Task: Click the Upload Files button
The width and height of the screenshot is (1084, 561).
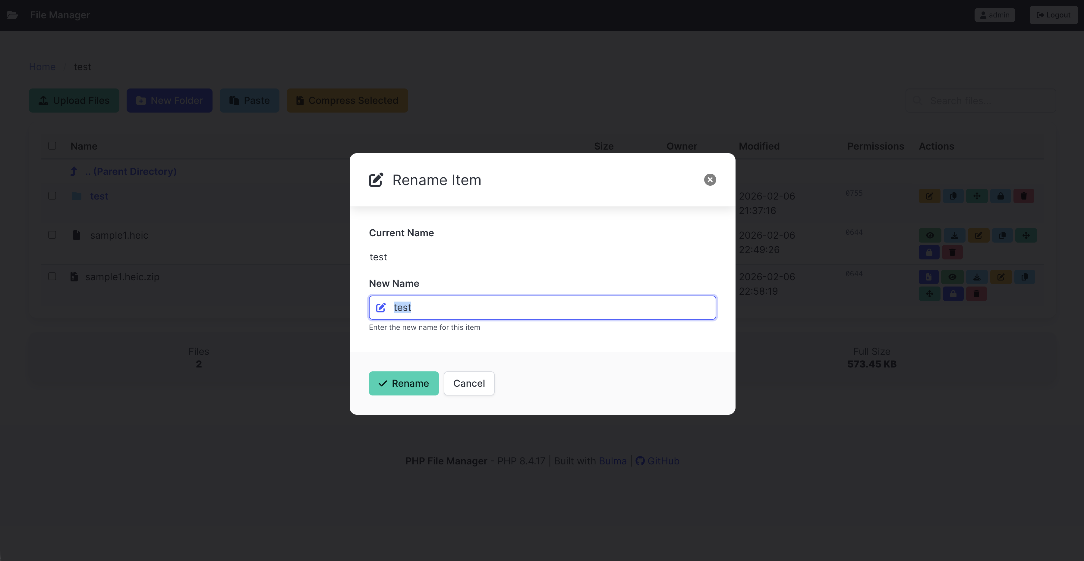Action: 74,101
